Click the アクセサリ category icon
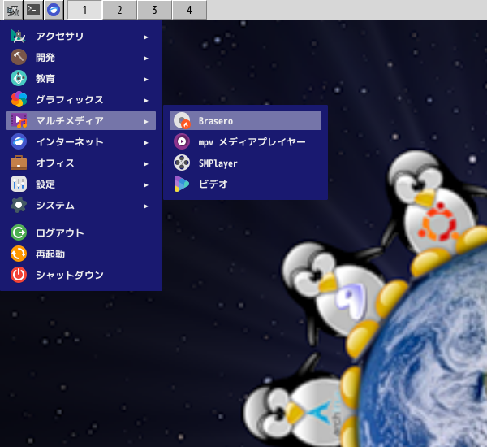 tap(19, 37)
